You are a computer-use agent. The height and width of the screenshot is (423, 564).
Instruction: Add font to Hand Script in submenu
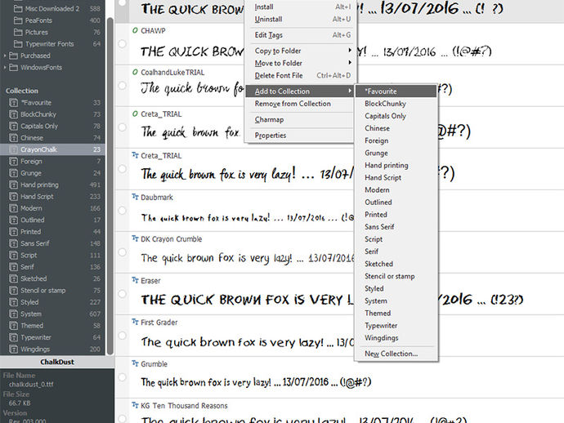tap(396, 177)
